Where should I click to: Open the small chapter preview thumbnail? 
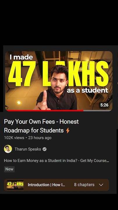tap(15, 185)
